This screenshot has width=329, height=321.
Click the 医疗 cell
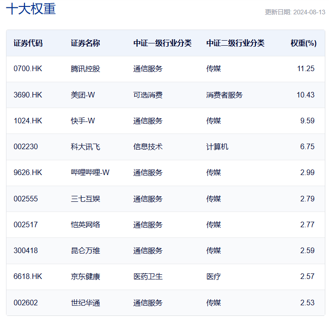[213, 277]
